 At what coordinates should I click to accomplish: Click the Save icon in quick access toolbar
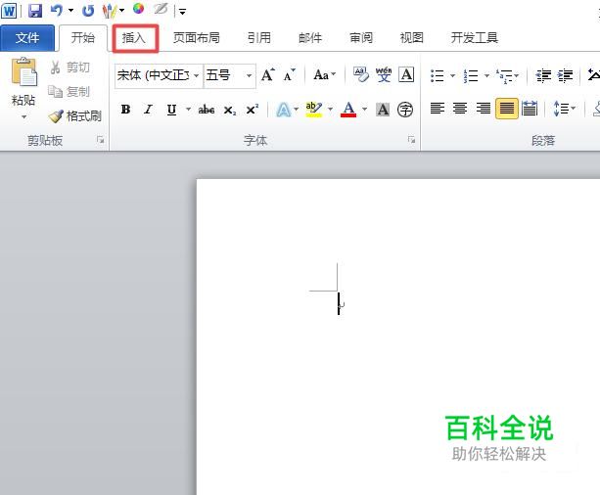[35, 11]
